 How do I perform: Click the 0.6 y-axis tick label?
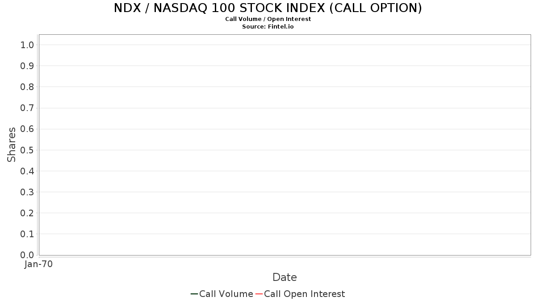tap(27, 129)
